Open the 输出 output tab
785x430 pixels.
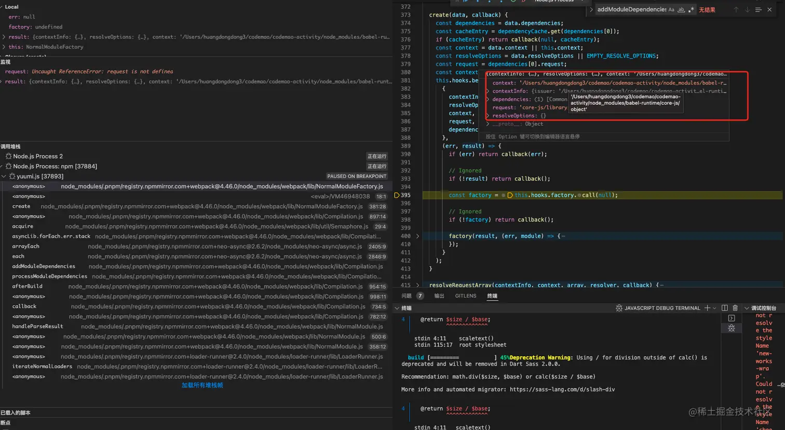click(x=439, y=296)
